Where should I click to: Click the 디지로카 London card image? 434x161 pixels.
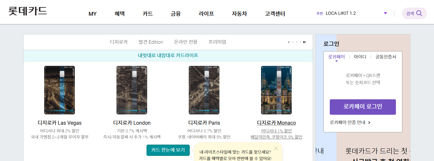132,90
